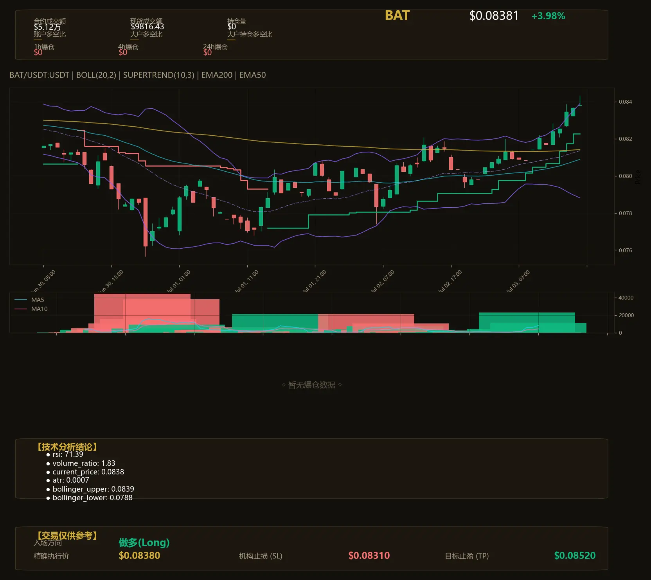Toggle the MA5 legend entry
The width and height of the screenshot is (651, 580).
tap(29, 300)
